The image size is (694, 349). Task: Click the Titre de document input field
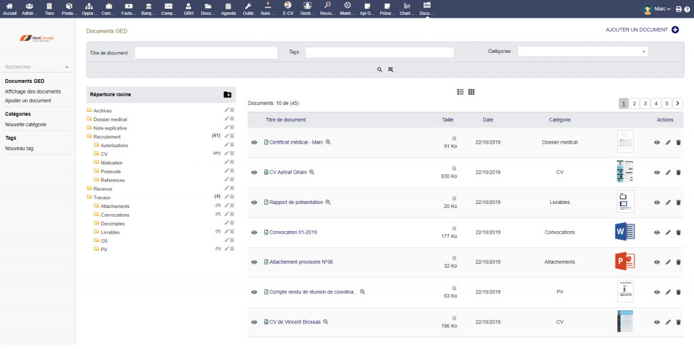tap(206, 52)
